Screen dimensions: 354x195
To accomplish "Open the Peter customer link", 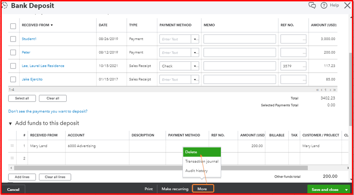I will coord(26,52).
